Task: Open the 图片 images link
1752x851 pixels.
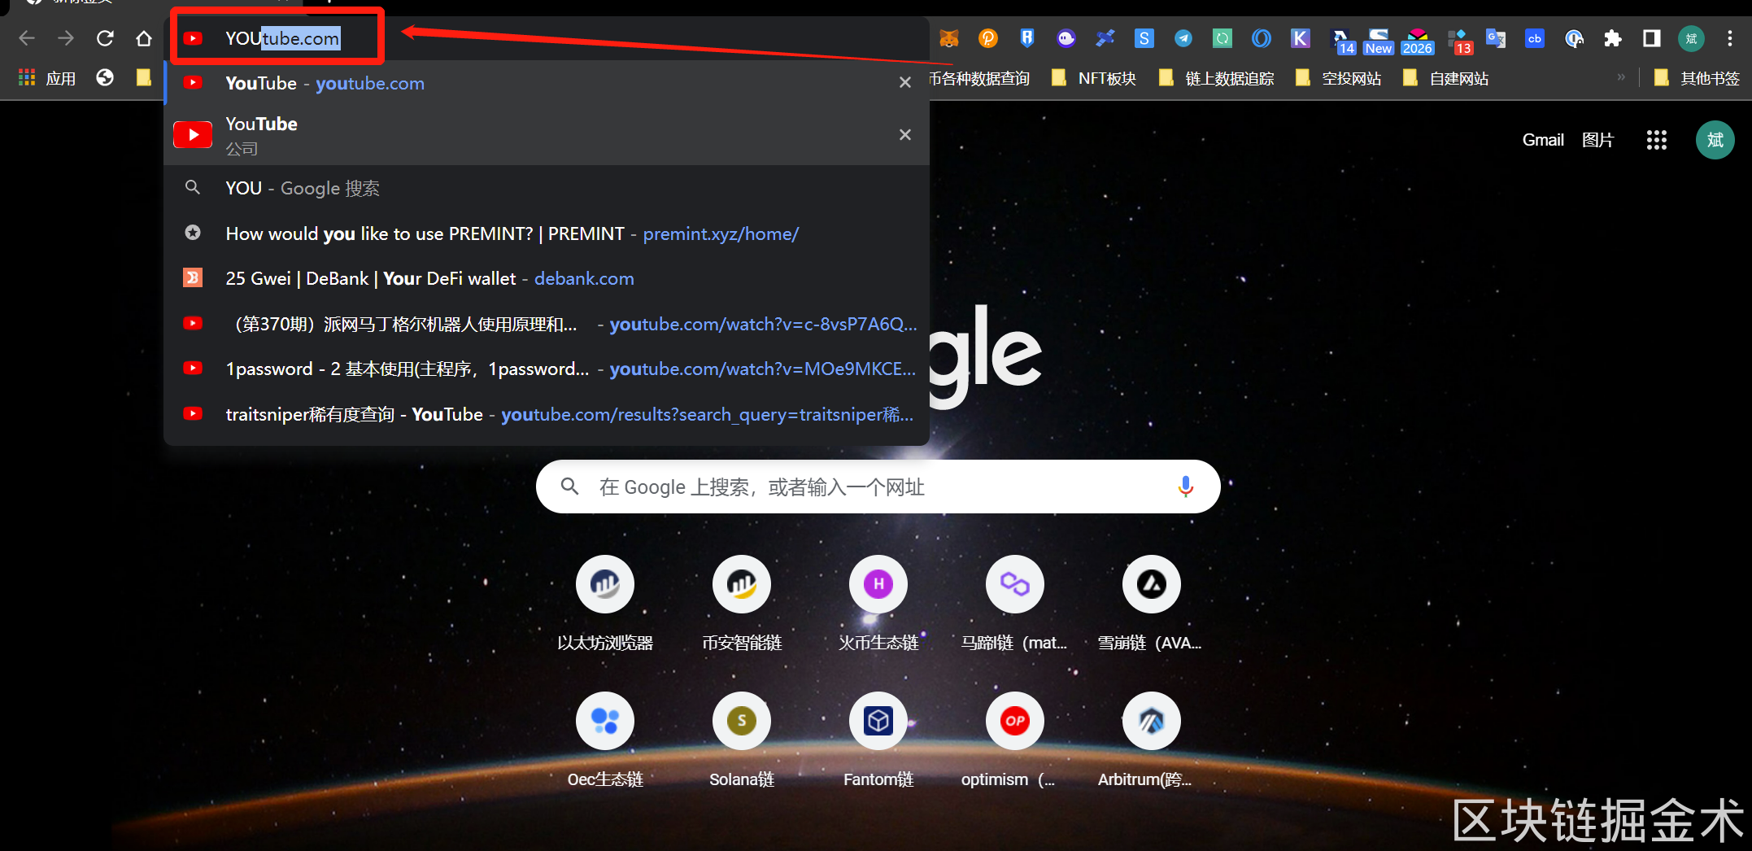Action: pos(1597,140)
